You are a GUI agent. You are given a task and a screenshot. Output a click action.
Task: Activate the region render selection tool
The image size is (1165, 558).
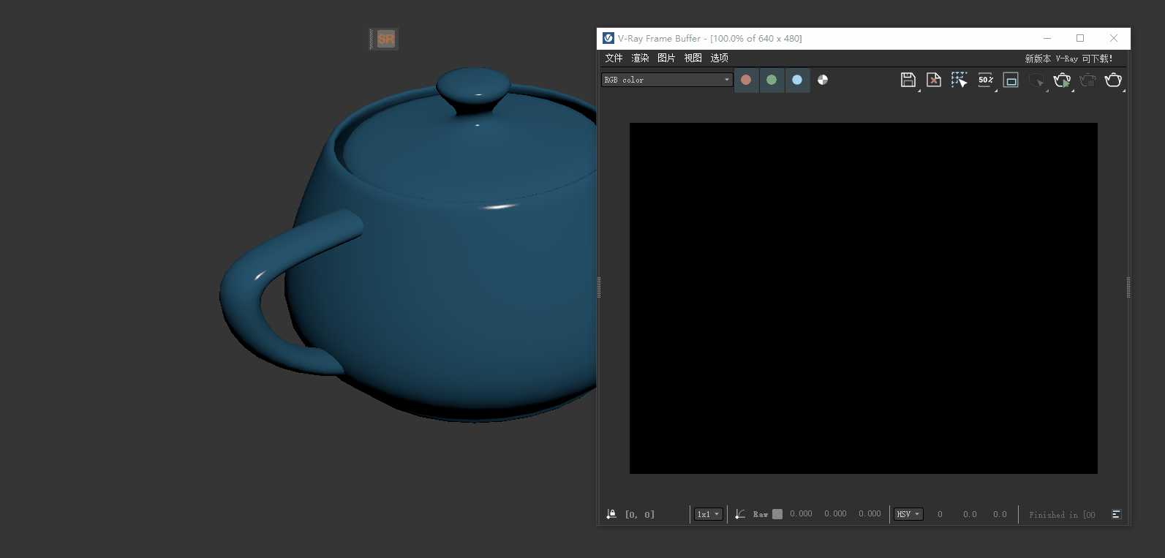[x=959, y=80]
